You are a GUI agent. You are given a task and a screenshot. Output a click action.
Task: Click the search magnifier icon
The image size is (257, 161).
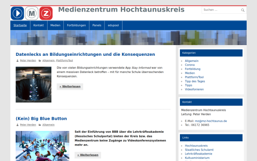(x=243, y=10)
